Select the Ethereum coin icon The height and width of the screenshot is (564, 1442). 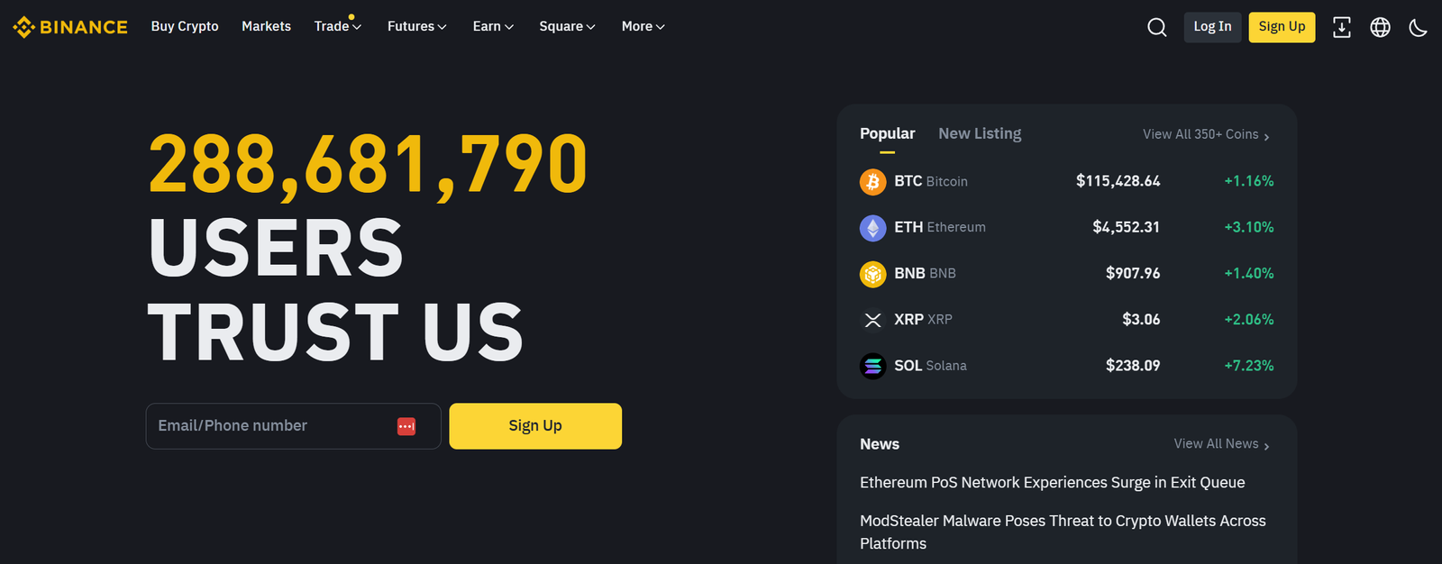(872, 227)
